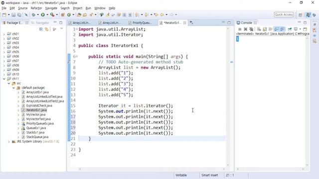This screenshot has width=319, height=179.
Task: Expand JRE System Library node
Action: click(9, 141)
